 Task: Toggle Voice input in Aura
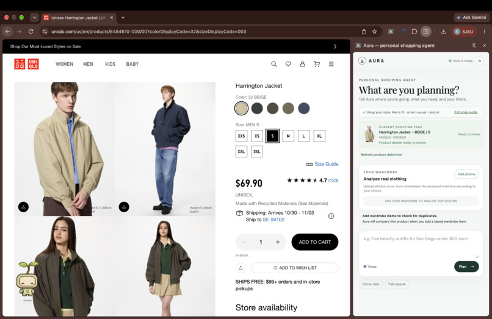[x=370, y=267]
